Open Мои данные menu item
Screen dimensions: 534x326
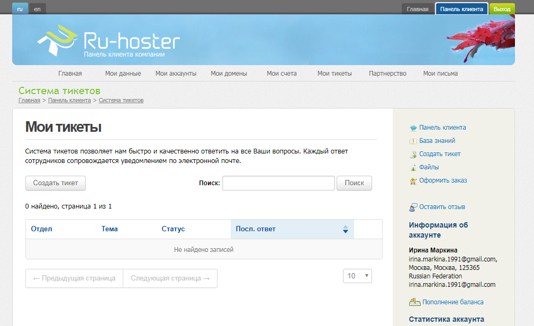(x=123, y=74)
